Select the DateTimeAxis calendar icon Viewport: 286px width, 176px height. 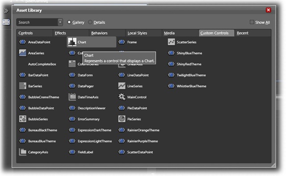point(72,97)
